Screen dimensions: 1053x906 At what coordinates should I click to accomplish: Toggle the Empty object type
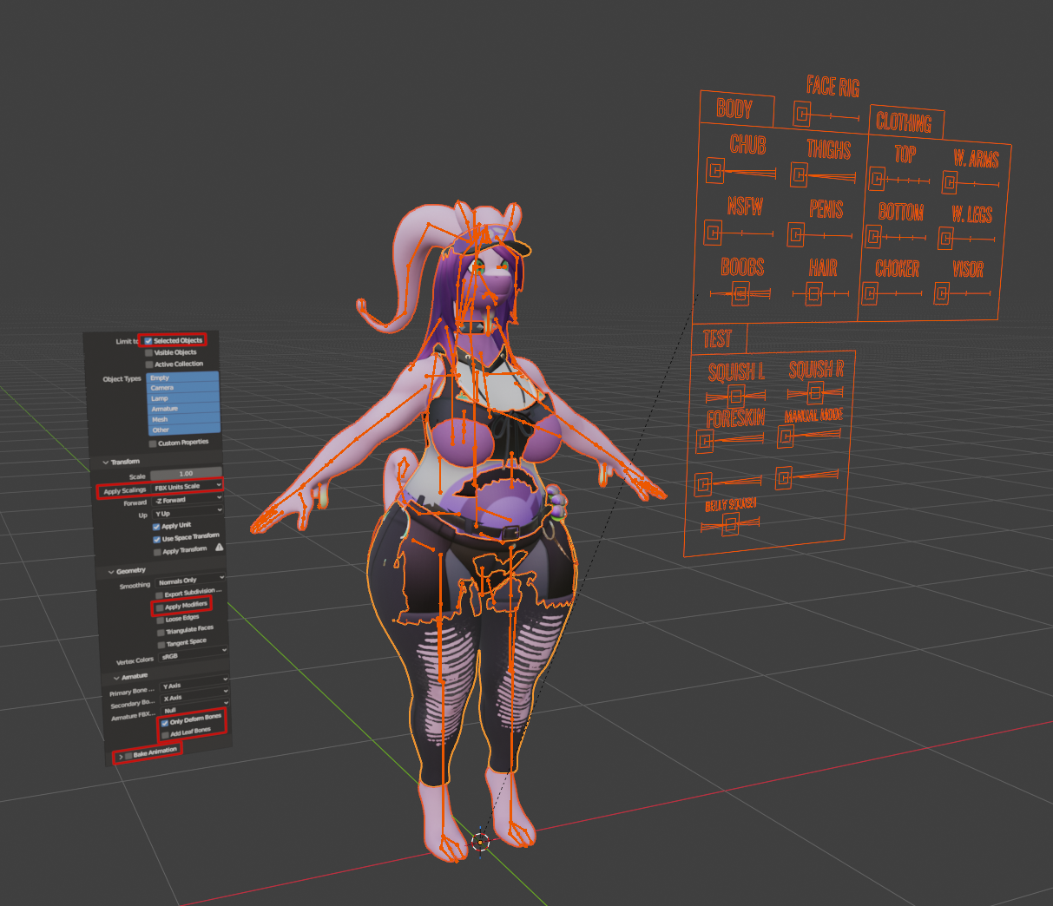183,377
